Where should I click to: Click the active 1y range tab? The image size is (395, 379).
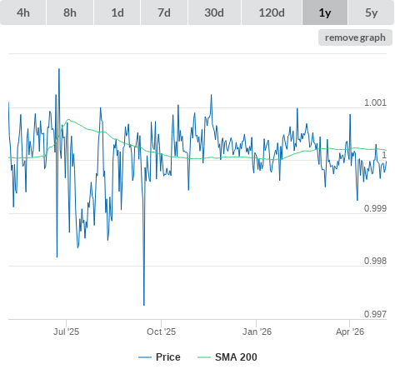click(x=325, y=12)
